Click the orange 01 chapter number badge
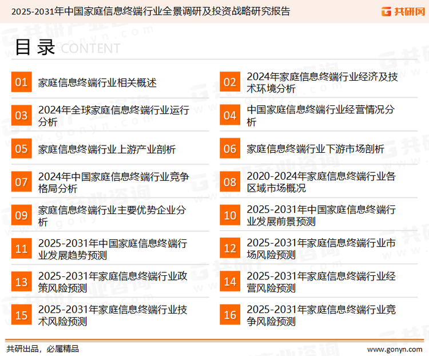The height and width of the screenshot is (356, 429). point(21,82)
